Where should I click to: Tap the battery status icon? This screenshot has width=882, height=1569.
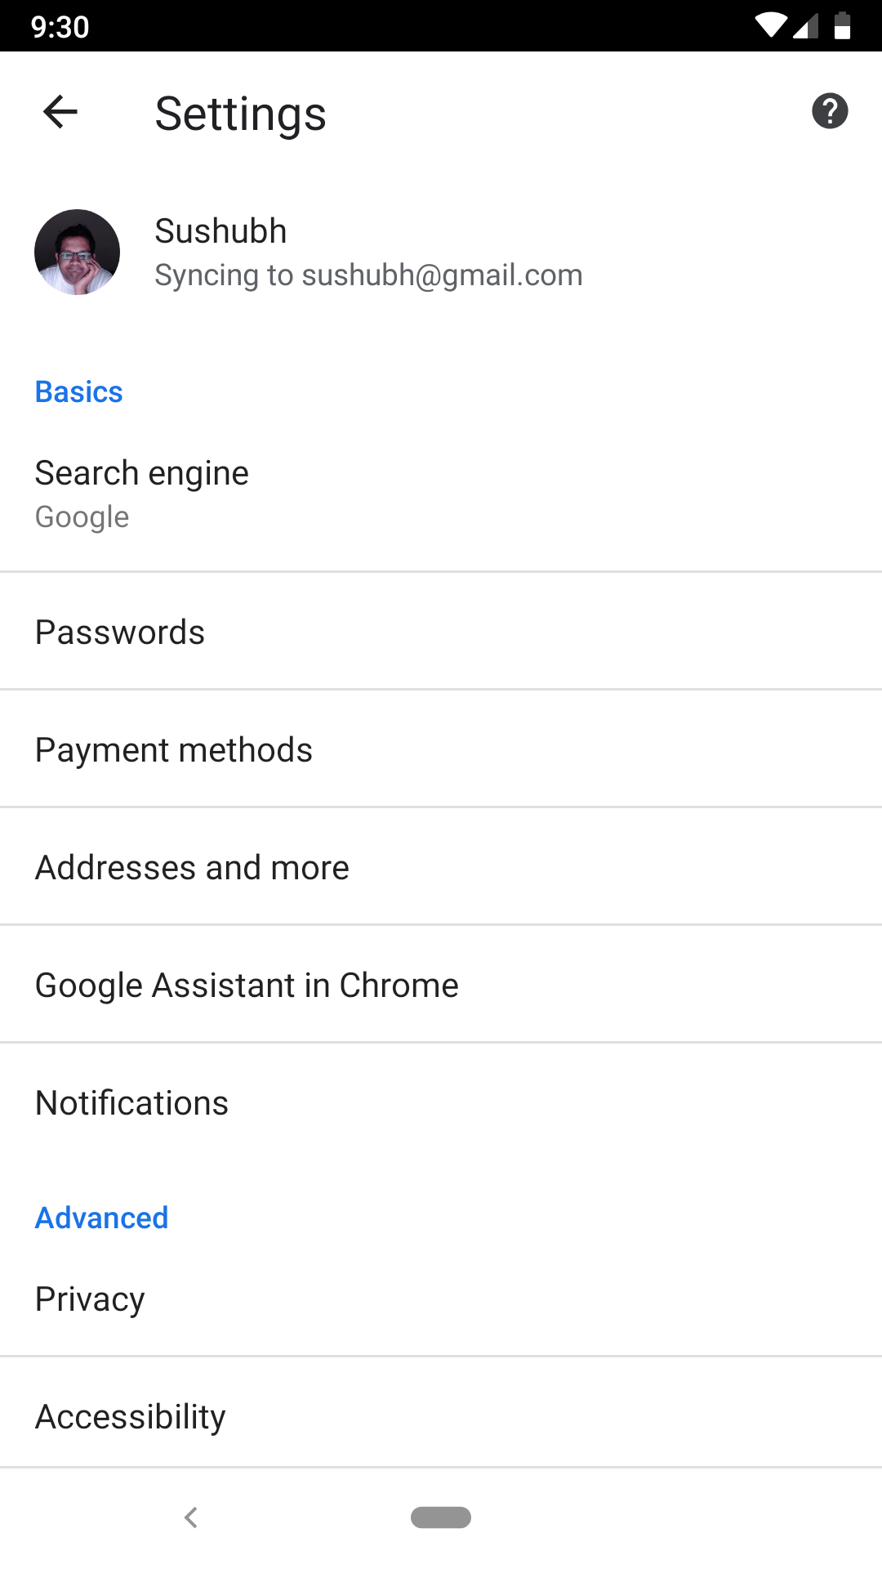pyautogui.click(x=843, y=26)
